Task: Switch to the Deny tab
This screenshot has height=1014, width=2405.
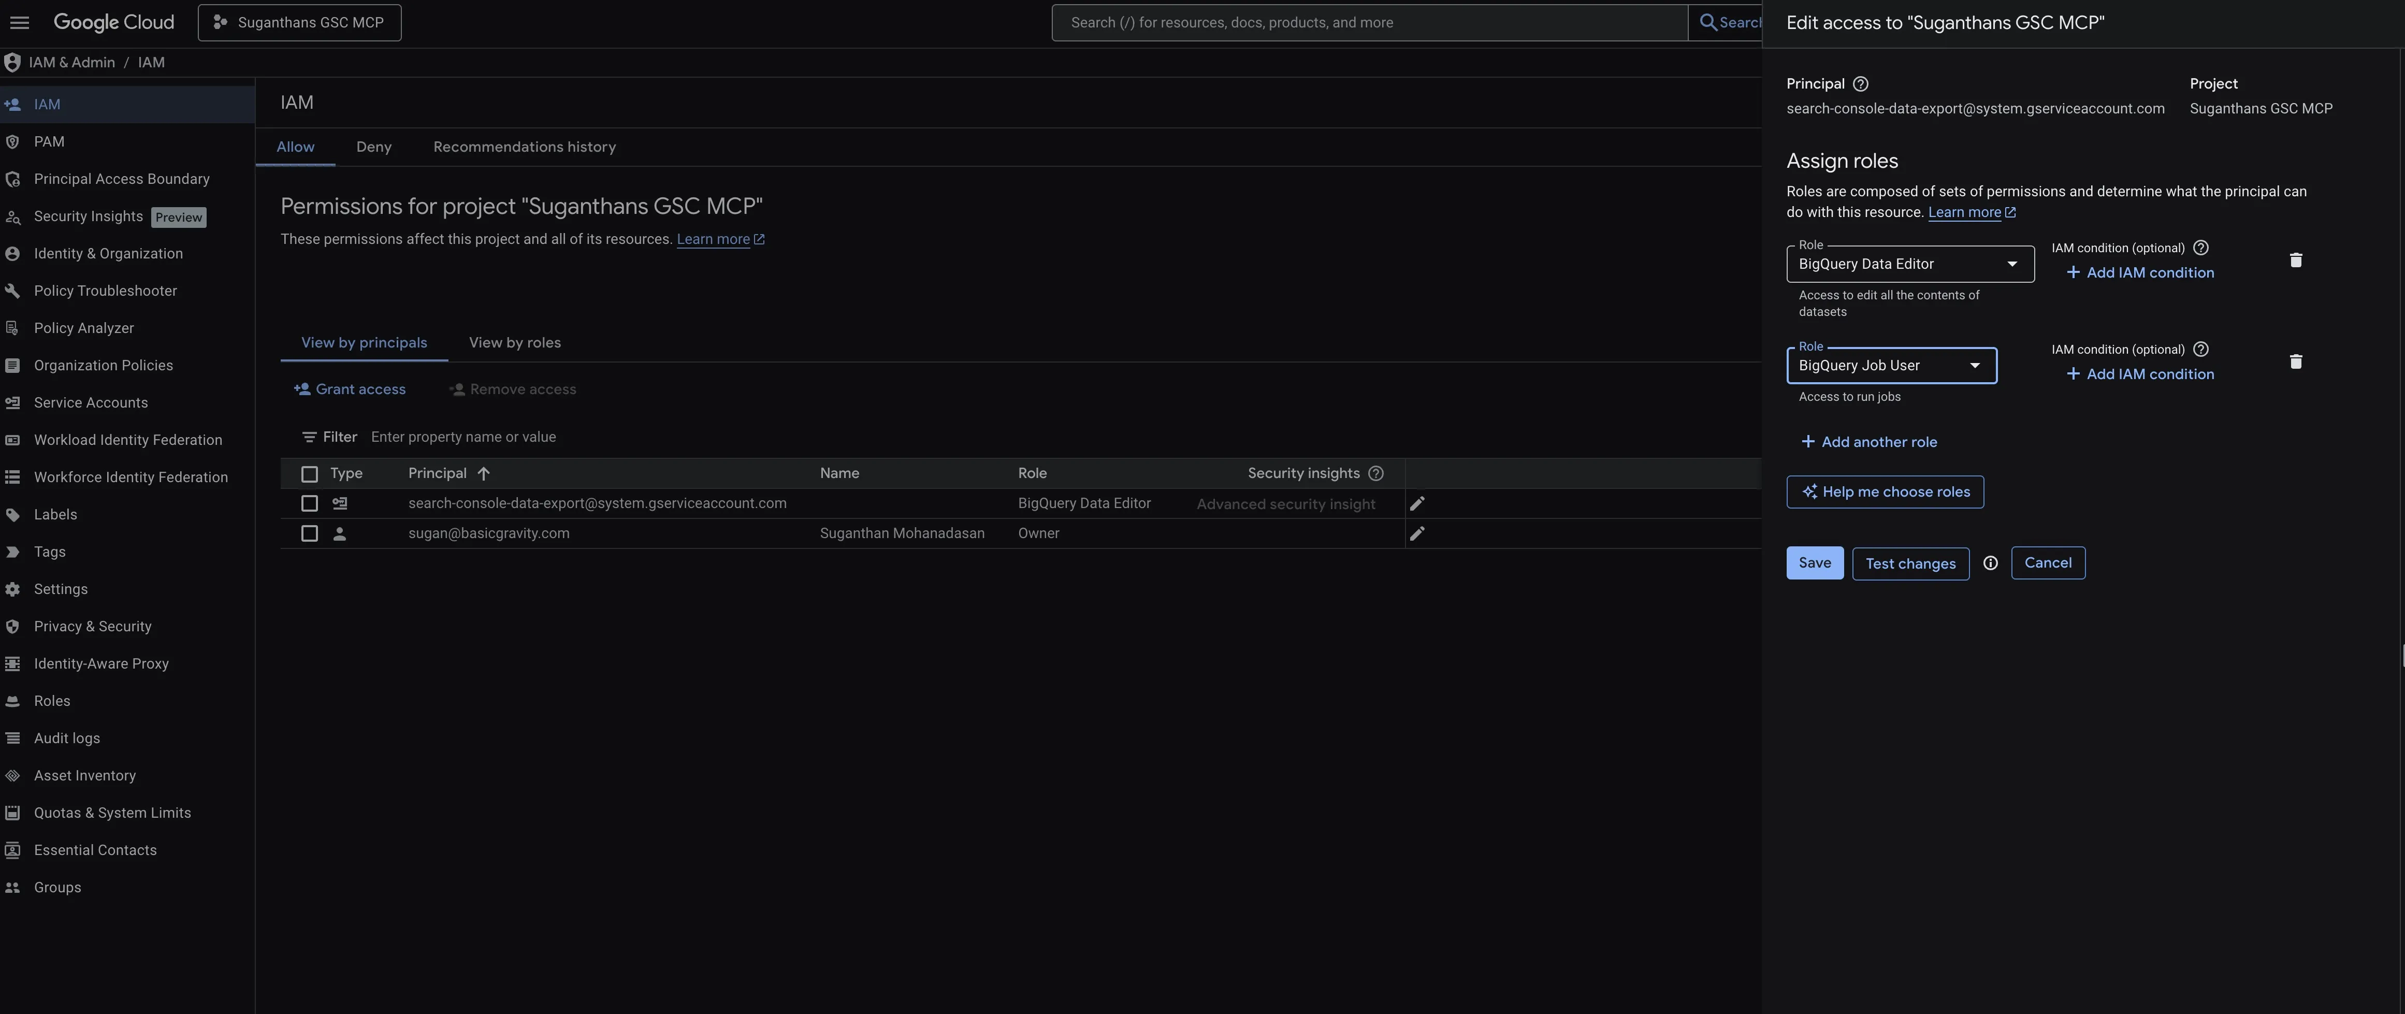Action: pos(373,148)
